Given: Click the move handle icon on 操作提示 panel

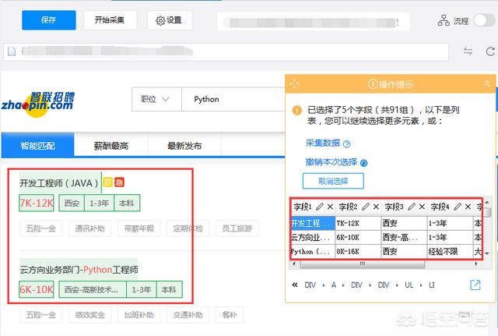Looking at the screenshot, I should click(294, 84).
